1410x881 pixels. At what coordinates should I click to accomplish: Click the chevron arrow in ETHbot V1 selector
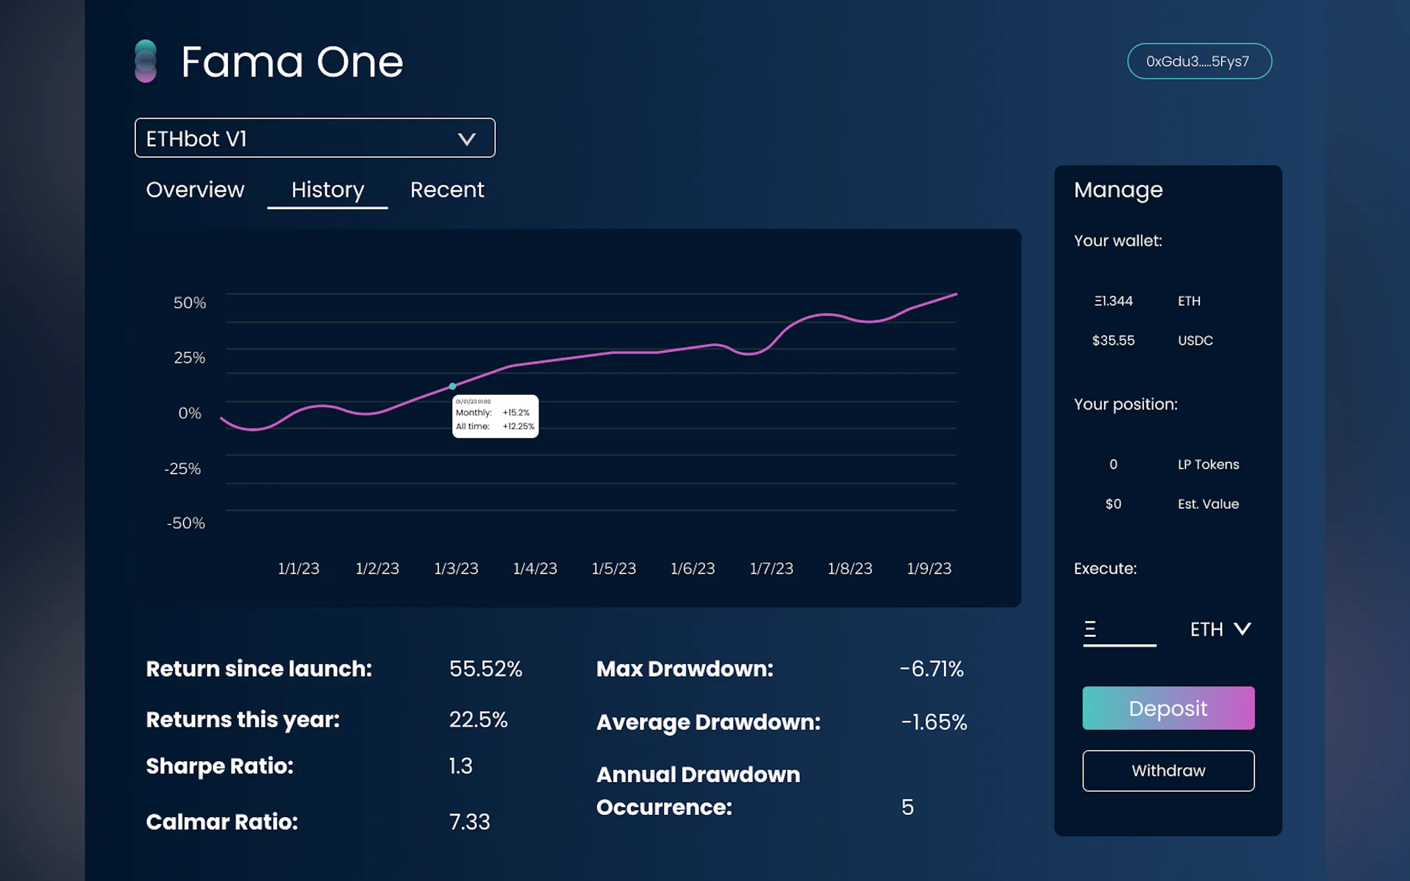(x=466, y=139)
